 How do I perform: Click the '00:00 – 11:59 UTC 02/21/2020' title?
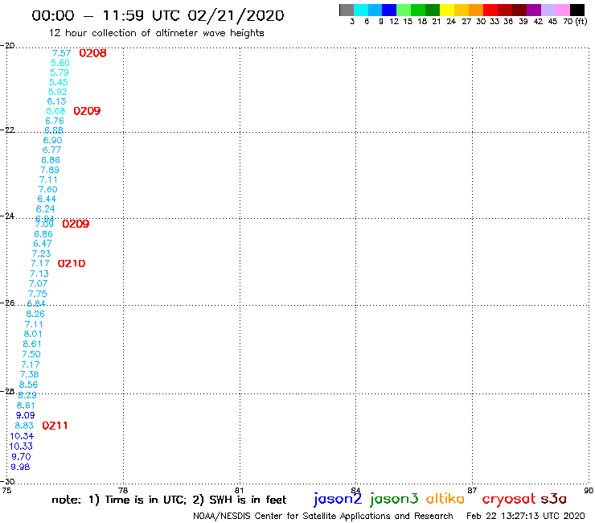[158, 16]
